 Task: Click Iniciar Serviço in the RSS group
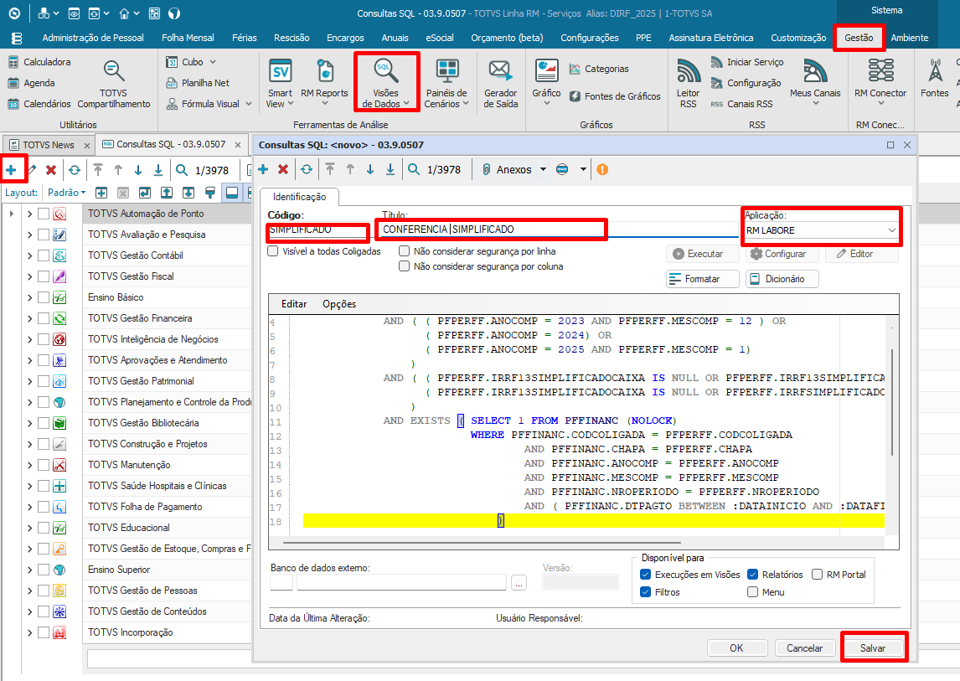747,62
